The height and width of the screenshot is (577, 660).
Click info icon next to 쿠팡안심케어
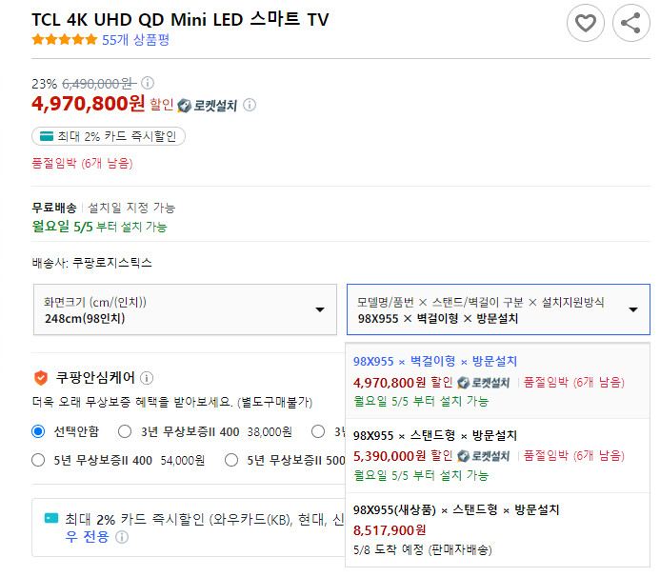[x=147, y=378]
